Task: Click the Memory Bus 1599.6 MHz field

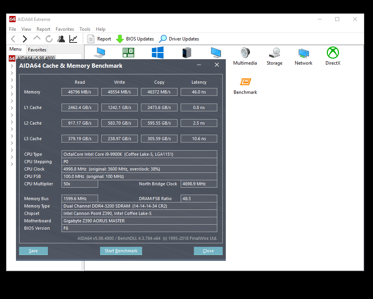Action: pos(80,199)
